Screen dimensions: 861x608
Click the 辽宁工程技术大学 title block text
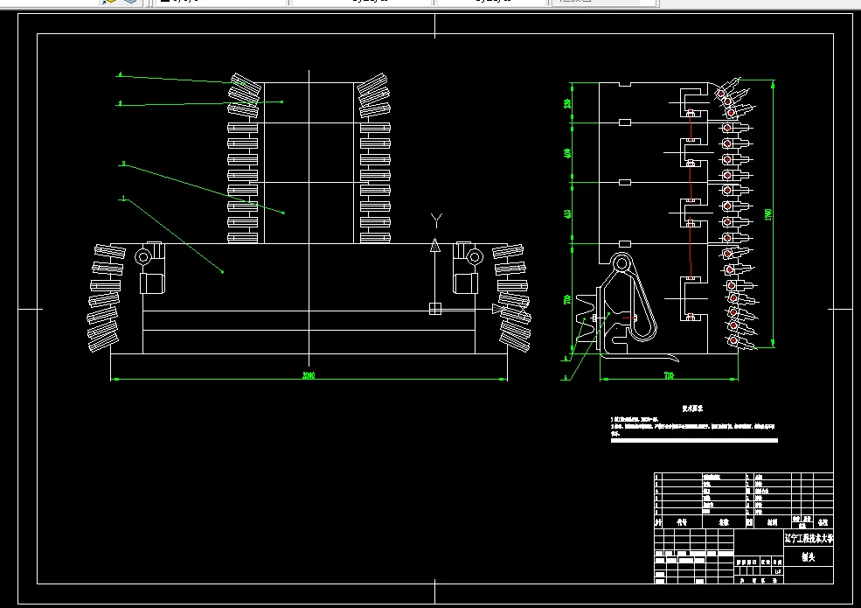click(x=809, y=539)
